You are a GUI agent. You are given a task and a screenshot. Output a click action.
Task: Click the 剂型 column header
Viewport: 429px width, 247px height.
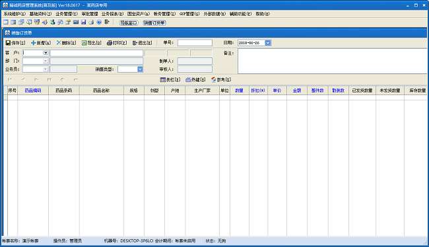click(x=154, y=90)
